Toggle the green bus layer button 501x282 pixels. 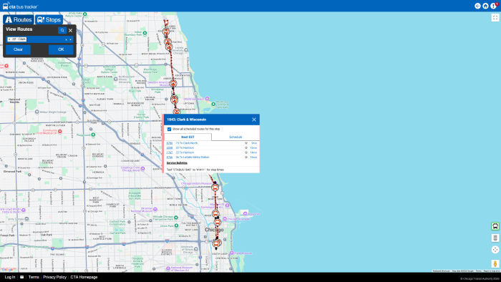pyautogui.click(x=495, y=226)
